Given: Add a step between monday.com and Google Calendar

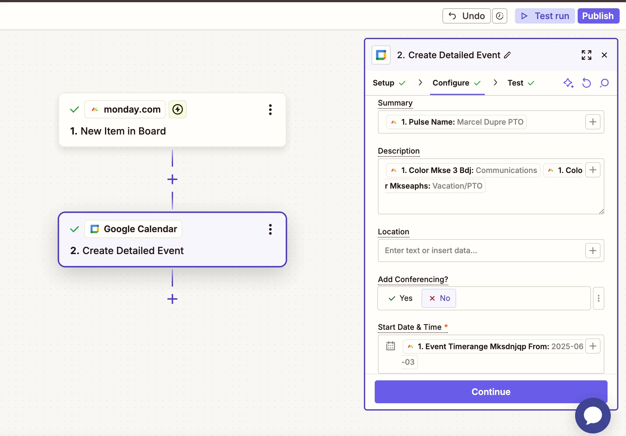Looking at the screenshot, I should click(172, 179).
